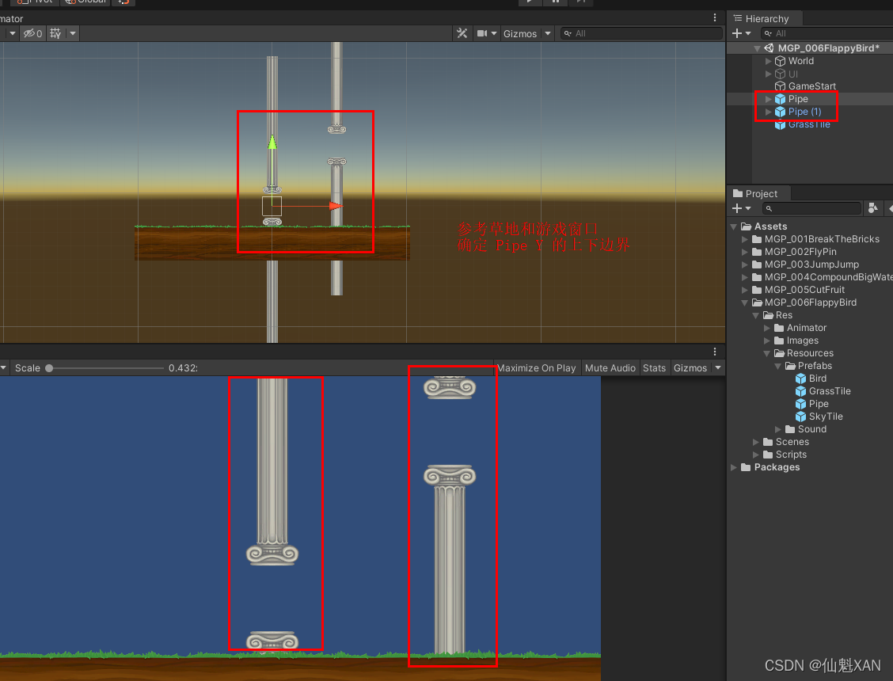Viewport: 893px width, 681px height.
Task: Open Scene camera dropdown arrow
Action: click(x=494, y=33)
